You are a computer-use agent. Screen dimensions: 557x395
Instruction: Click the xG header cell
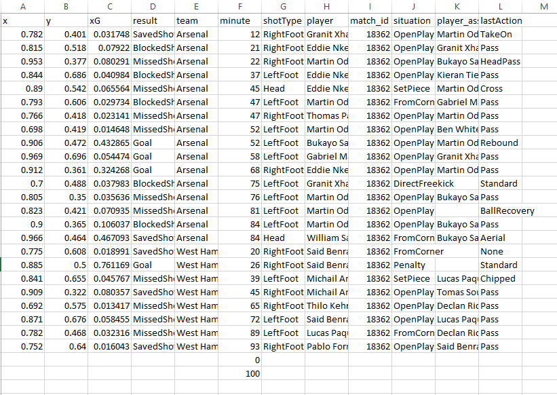[x=109, y=21]
